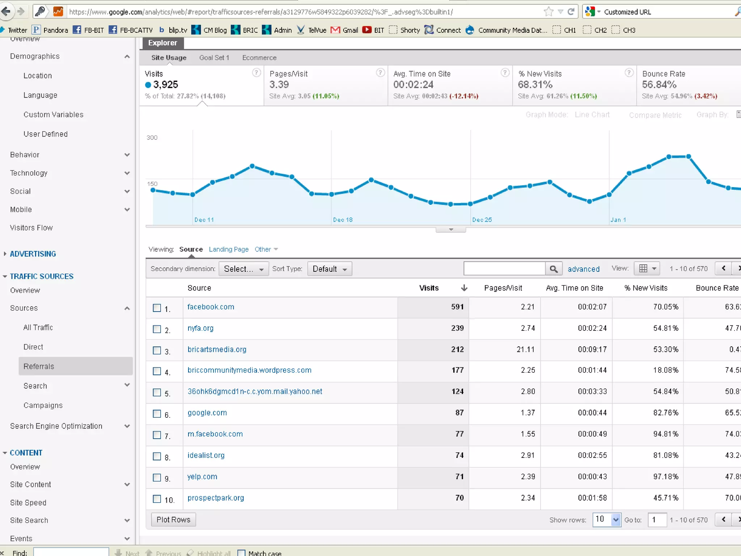
Task: Open the BRIC bookmark
Action: pyautogui.click(x=245, y=30)
